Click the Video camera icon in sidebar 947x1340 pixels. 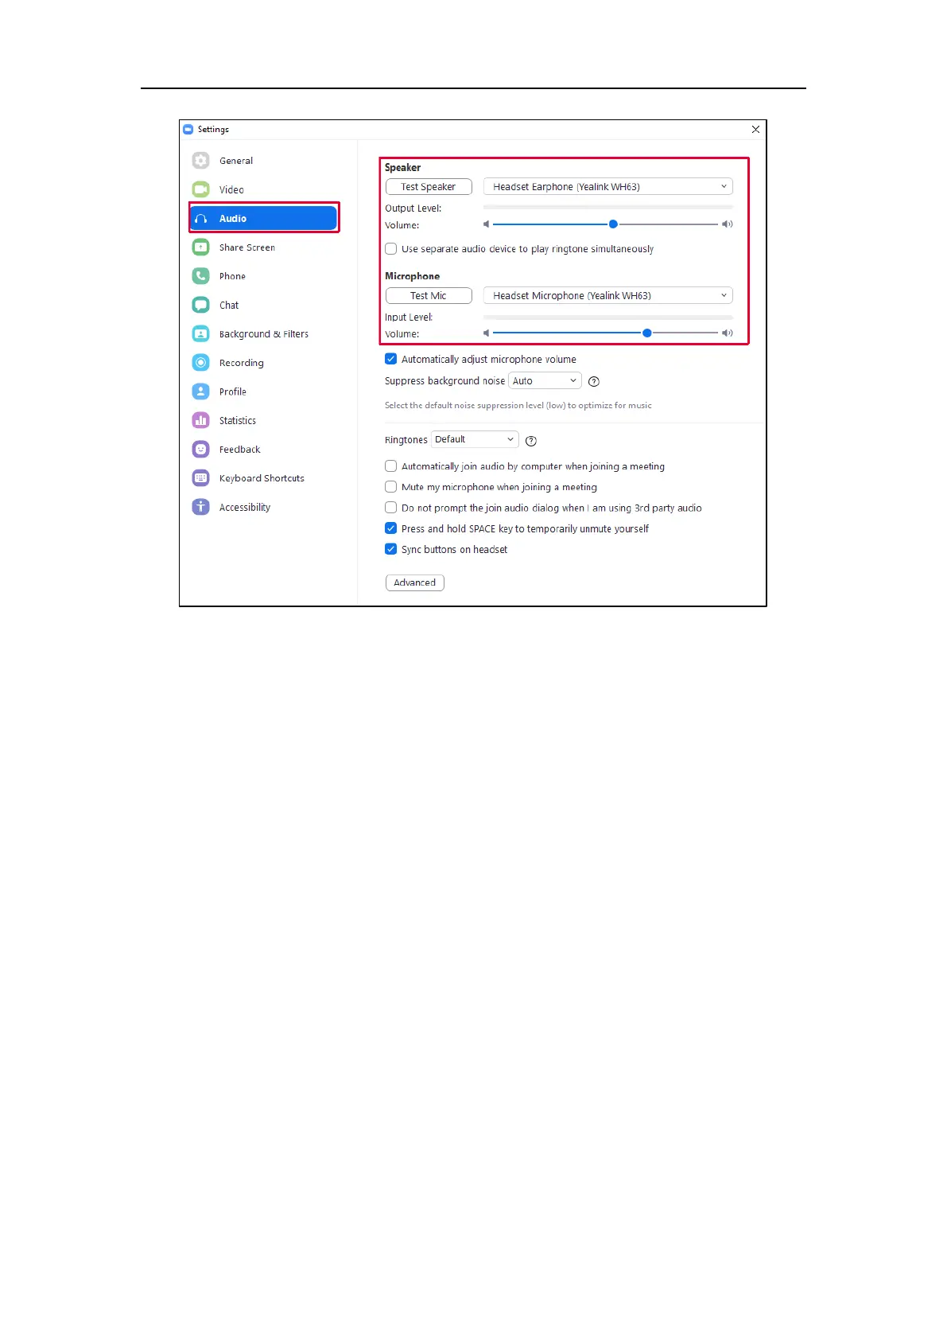[x=201, y=189]
